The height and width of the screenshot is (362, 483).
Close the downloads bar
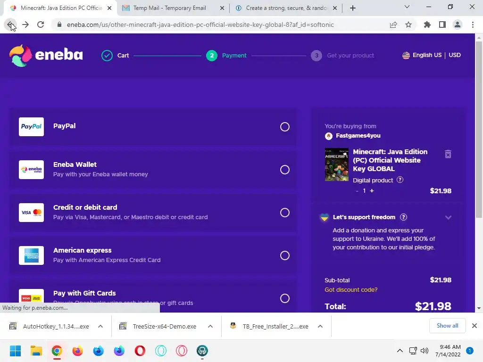pos(475,326)
